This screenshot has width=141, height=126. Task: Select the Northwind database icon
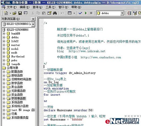[x=8, y=57]
